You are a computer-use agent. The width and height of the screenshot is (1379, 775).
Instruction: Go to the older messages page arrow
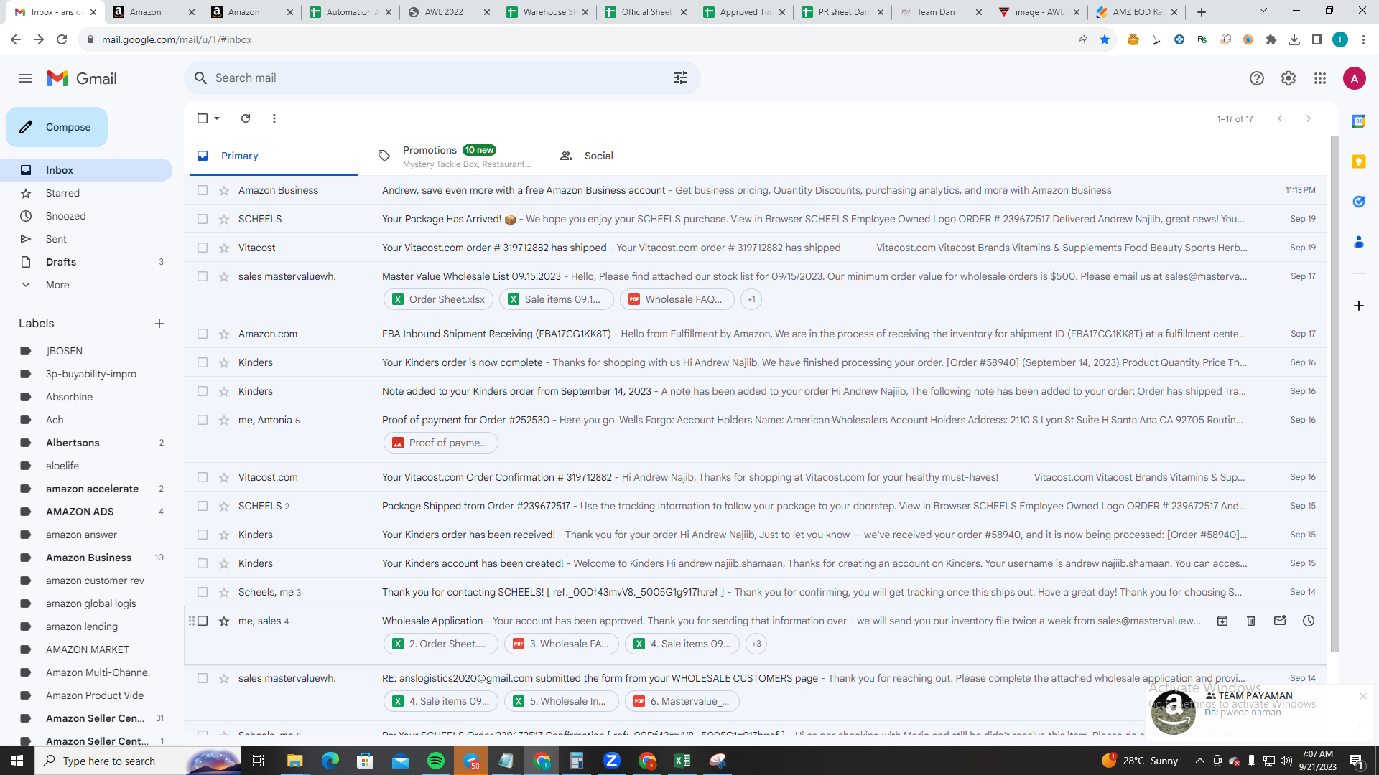tap(1309, 118)
